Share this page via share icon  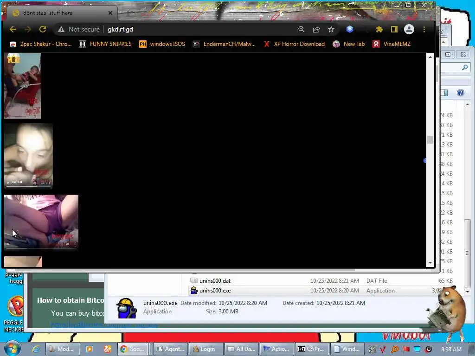pos(316,29)
